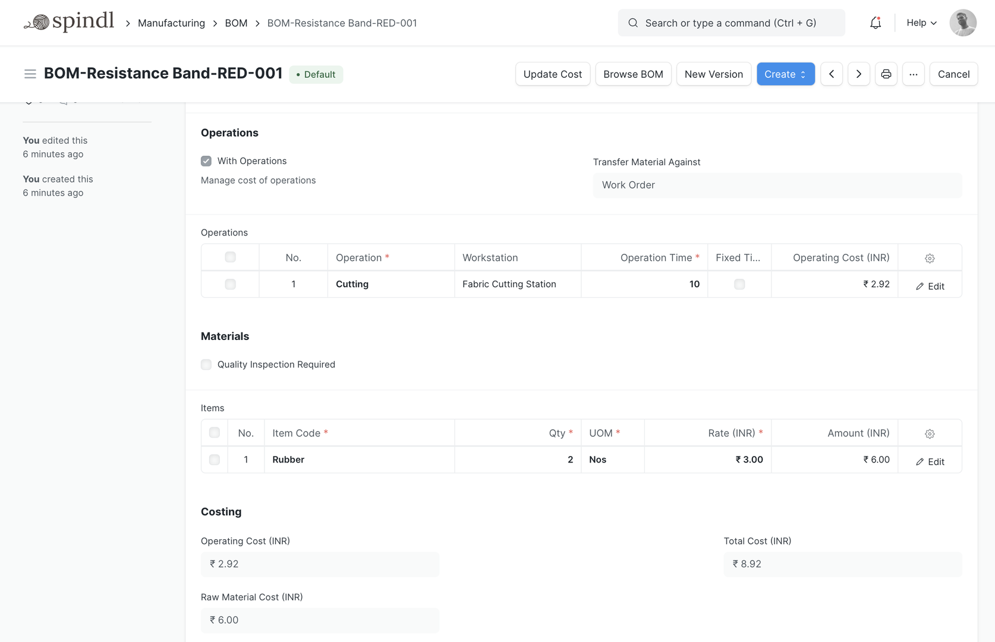Click the Browse BOM button

[x=633, y=74]
